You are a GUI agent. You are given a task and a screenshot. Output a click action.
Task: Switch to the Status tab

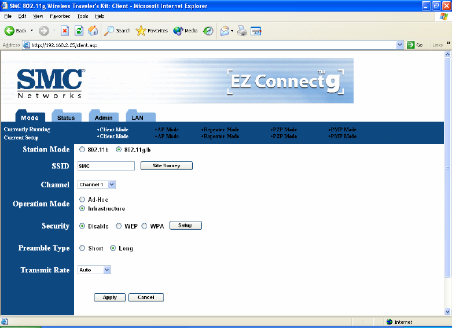tap(67, 116)
